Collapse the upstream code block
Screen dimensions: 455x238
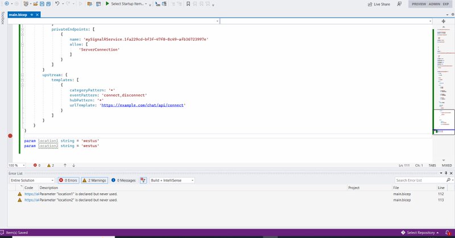tap(22, 75)
